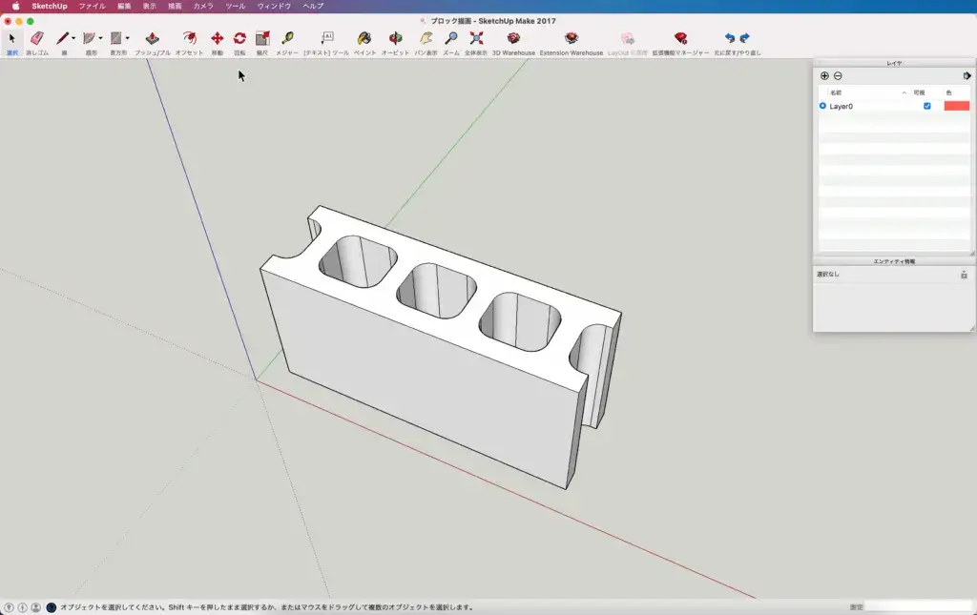Select the ペイント paint bucket tool
The height and width of the screenshot is (615, 977).
(x=364, y=38)
